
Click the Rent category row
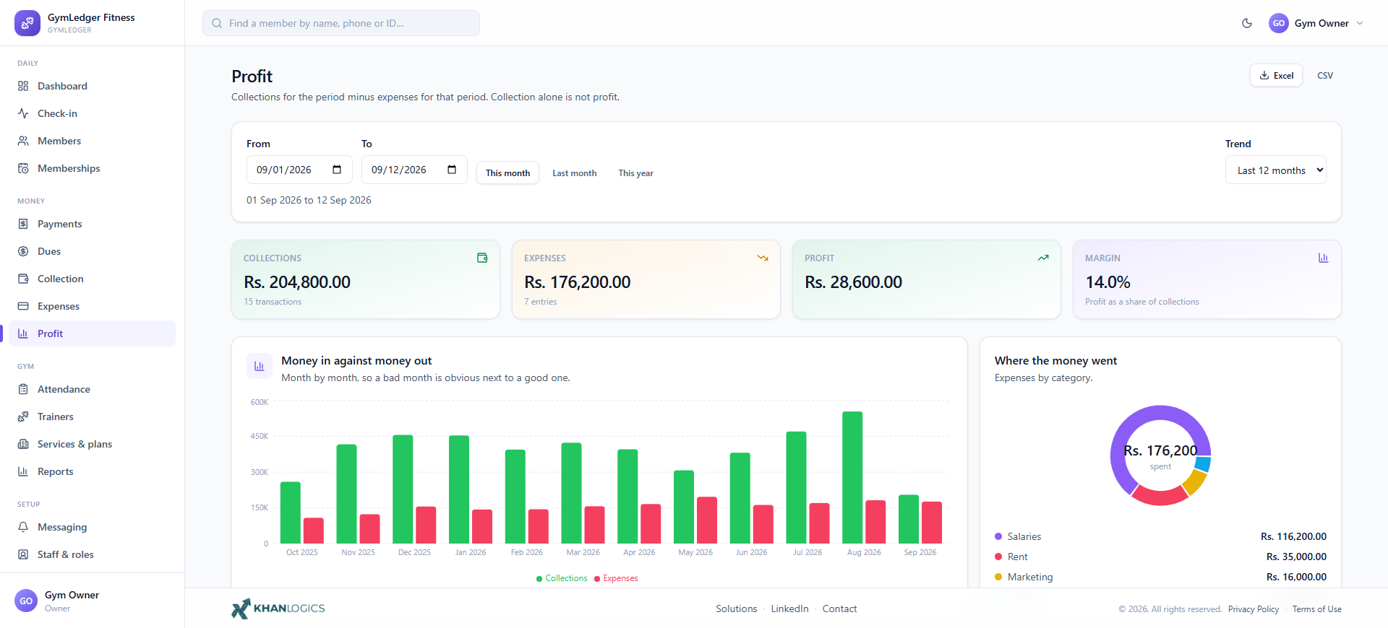pos(1160,557)
